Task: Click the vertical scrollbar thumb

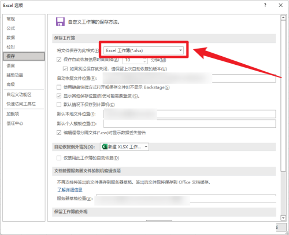Action: click(283, 96)
